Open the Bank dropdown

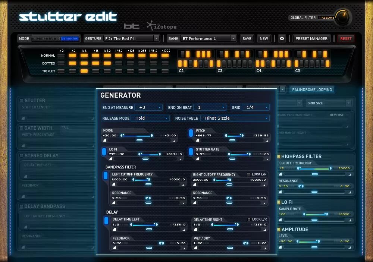point(209,38)
